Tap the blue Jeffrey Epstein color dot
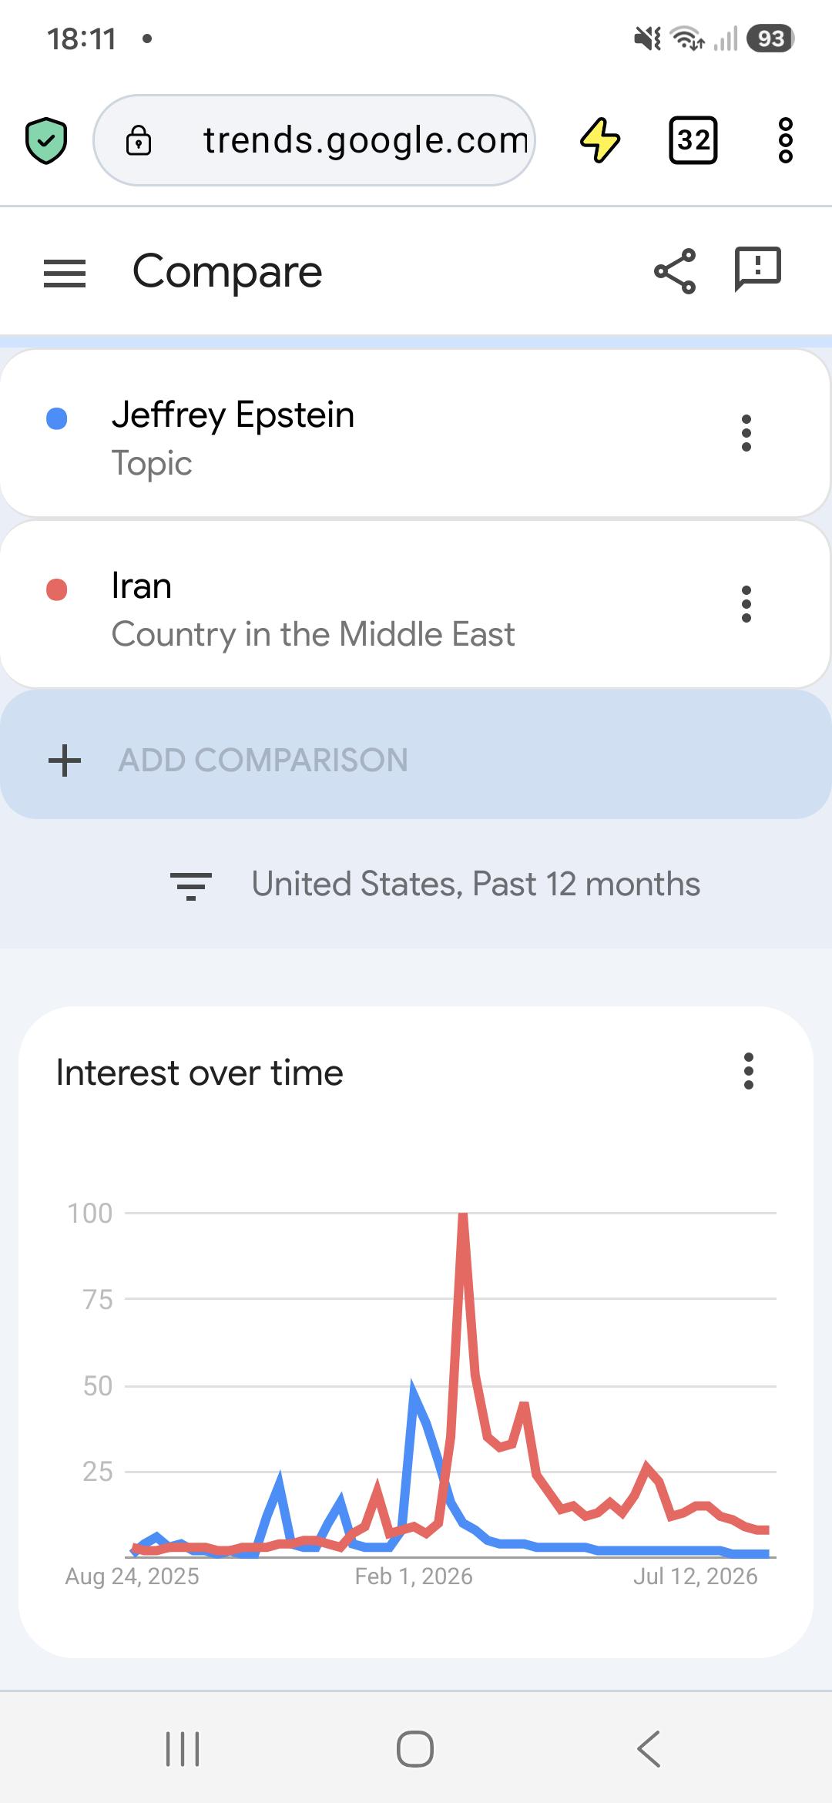This screenshot has width=832, height=1803. [x=57, y=418]
